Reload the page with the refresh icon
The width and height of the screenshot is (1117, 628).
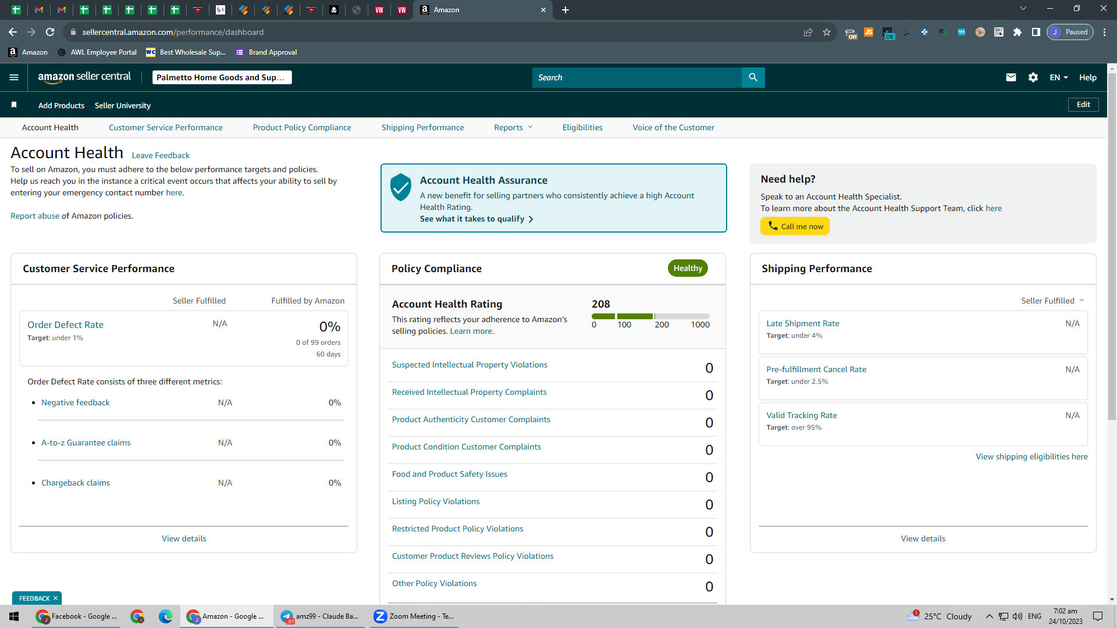click(51, 32)
